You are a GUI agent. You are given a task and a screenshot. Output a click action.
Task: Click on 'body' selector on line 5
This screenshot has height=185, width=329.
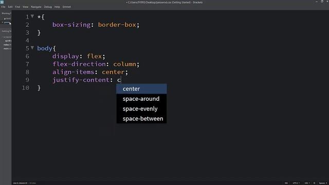click(45, 48)
